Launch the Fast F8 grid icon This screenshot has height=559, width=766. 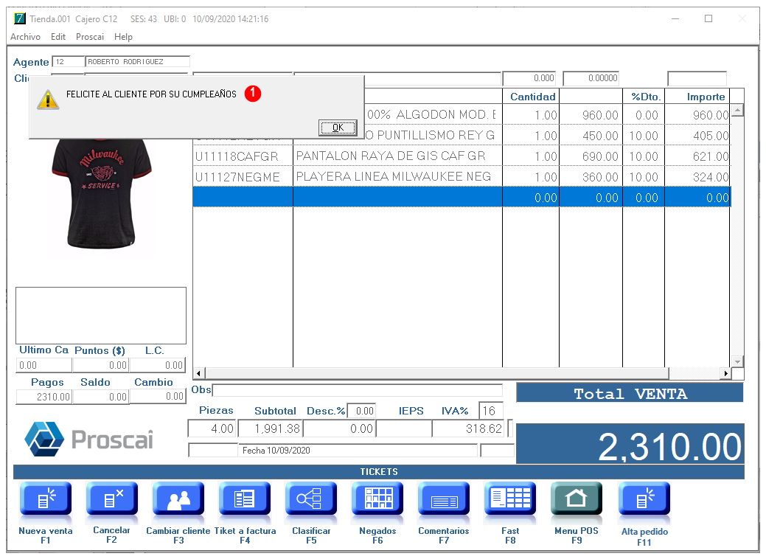[x=510, y=499]
